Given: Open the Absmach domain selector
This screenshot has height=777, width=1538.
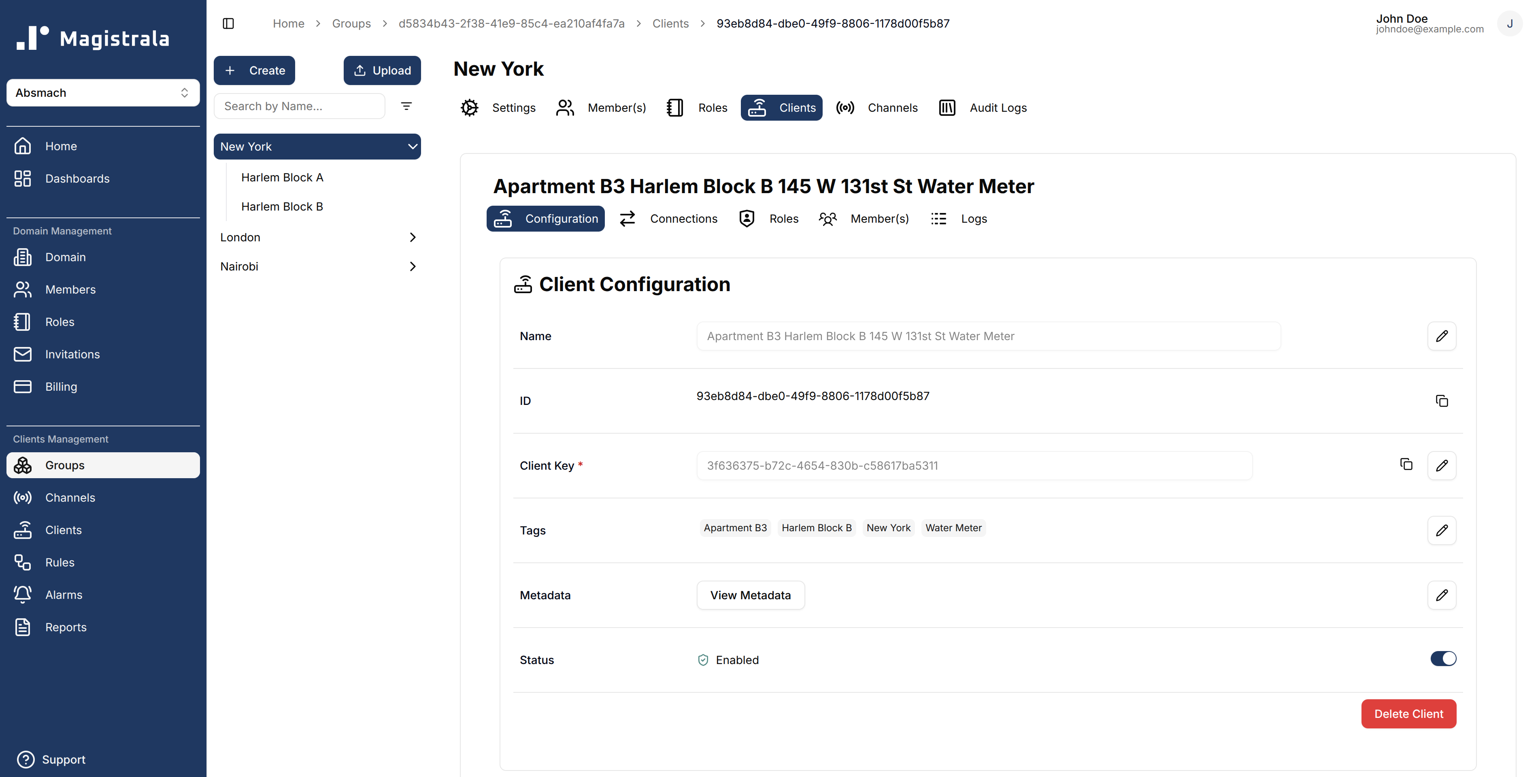Looking at the screenshot, I should pyautogui.click(x=103, y=93).
